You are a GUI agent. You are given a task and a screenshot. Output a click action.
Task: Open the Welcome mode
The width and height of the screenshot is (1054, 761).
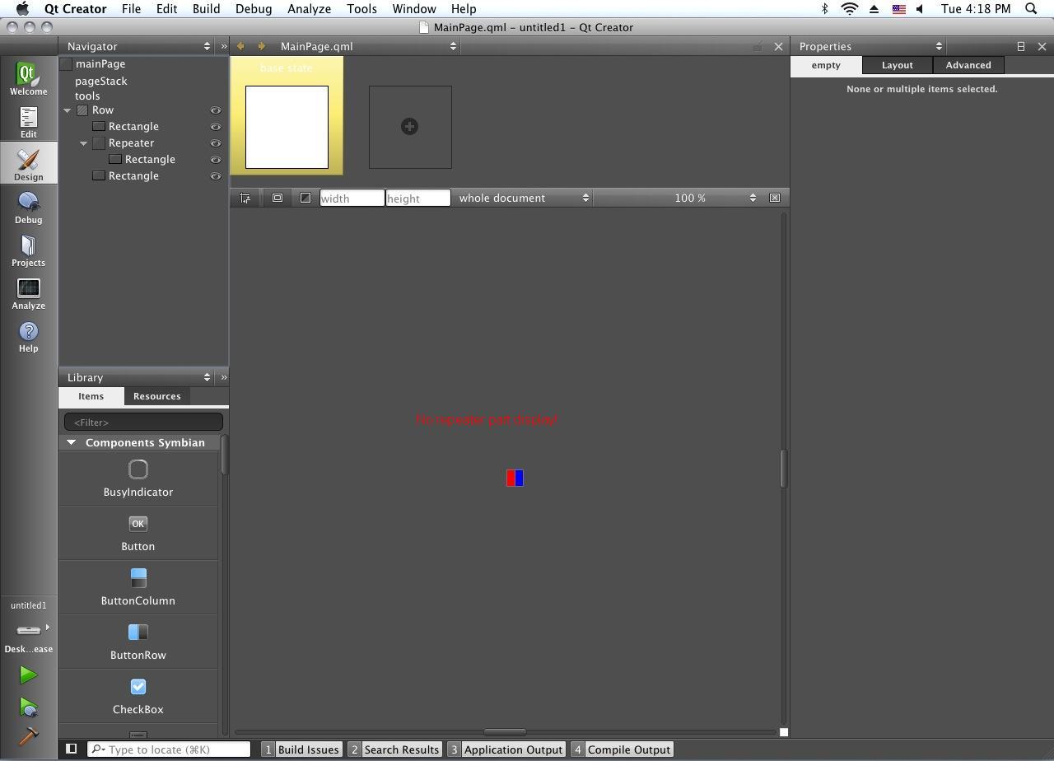click(28, 79)
